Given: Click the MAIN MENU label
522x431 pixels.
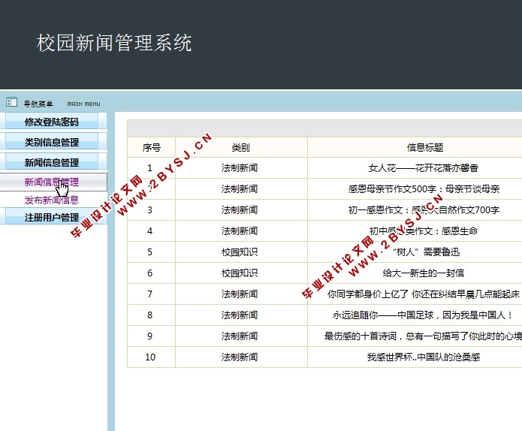Looking at the screenshot, I should coord(83,104).
